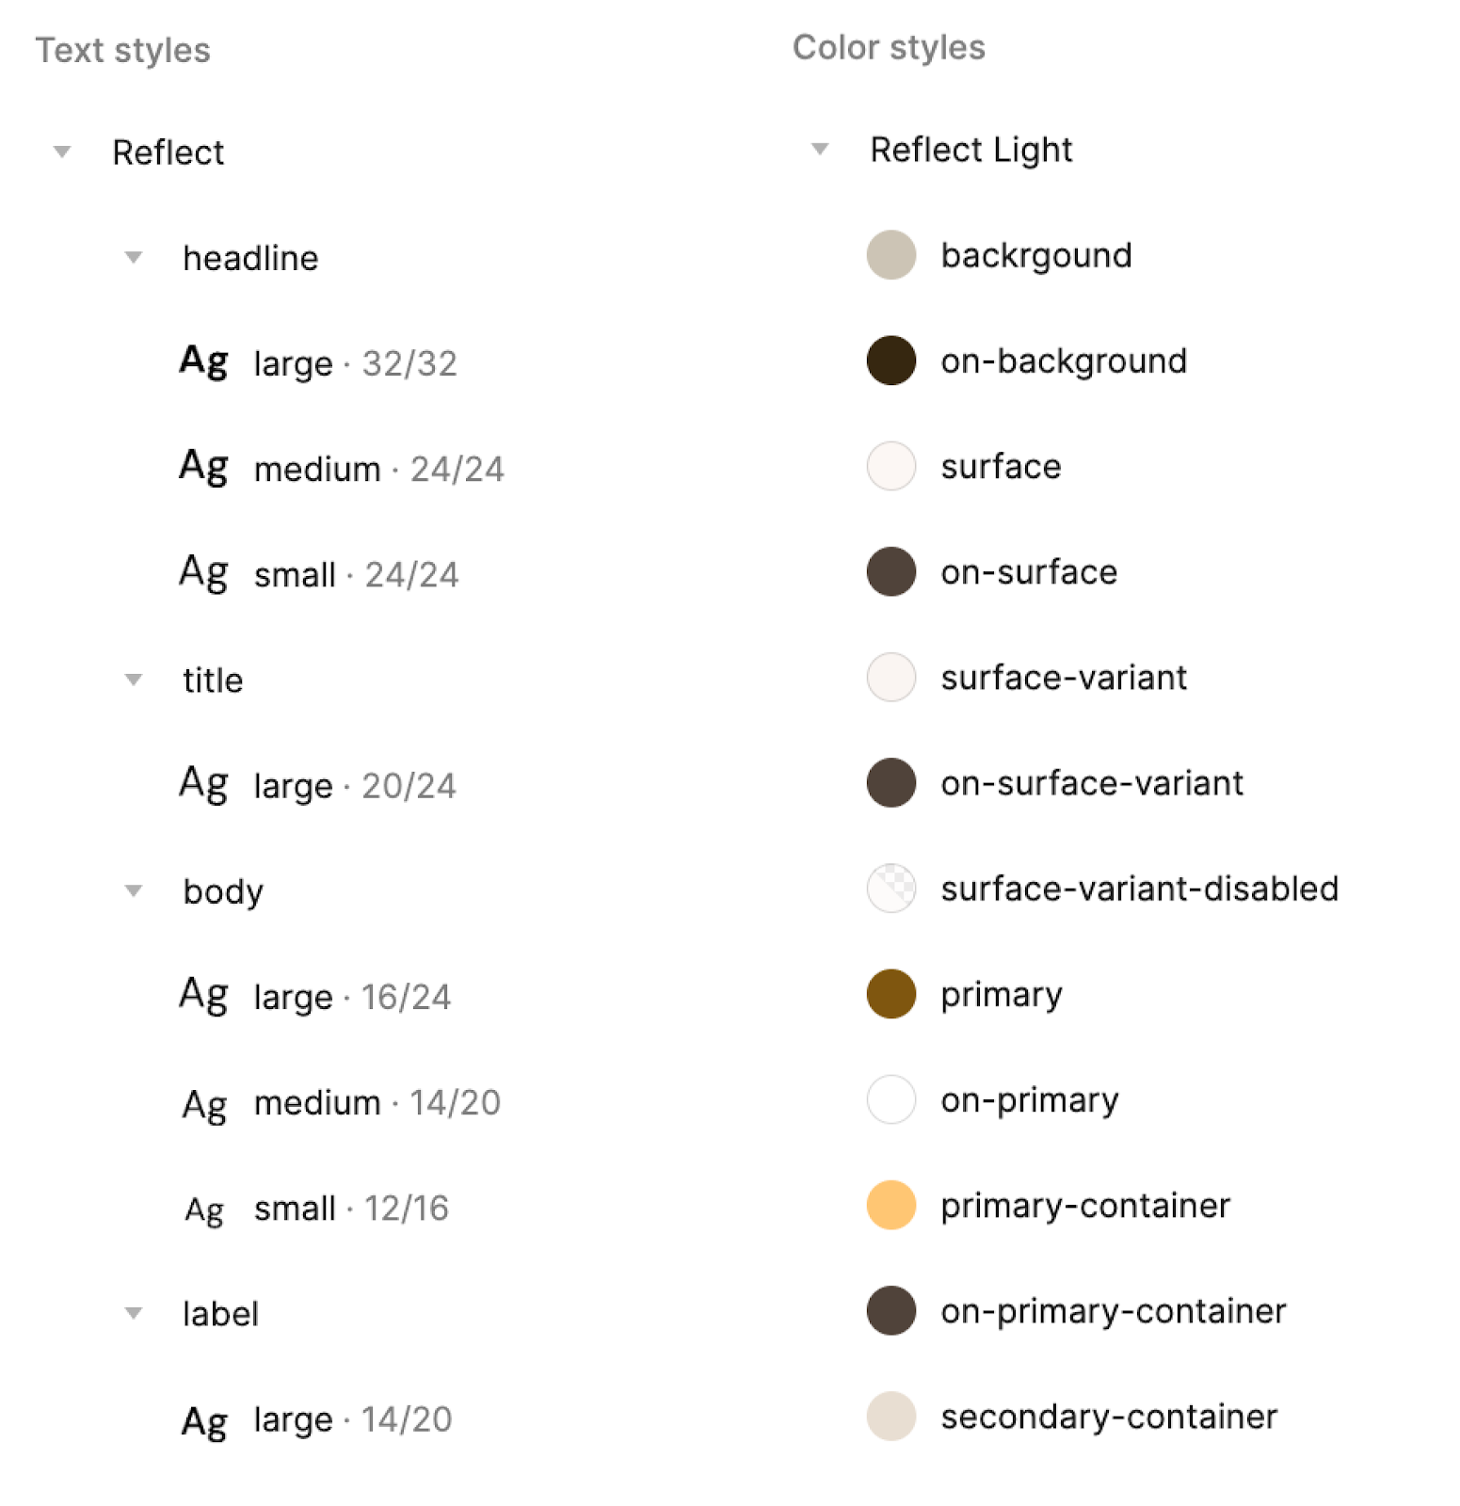The width and height of the screenshot is (1460, 1506).
Task: Click the Ag preview for label large
Action: click(202, 1419)
